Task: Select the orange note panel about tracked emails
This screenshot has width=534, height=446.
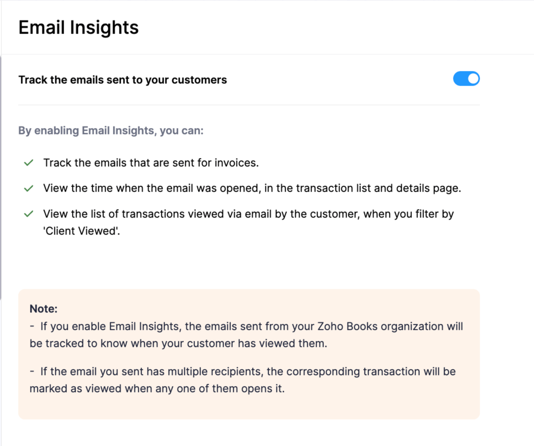Action: pyautogui.click(x=249, y=354)
